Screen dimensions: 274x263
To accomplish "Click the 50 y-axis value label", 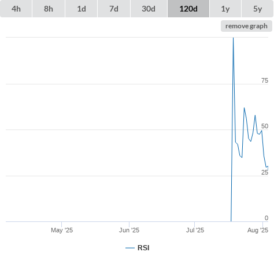I will pos(265,126).
